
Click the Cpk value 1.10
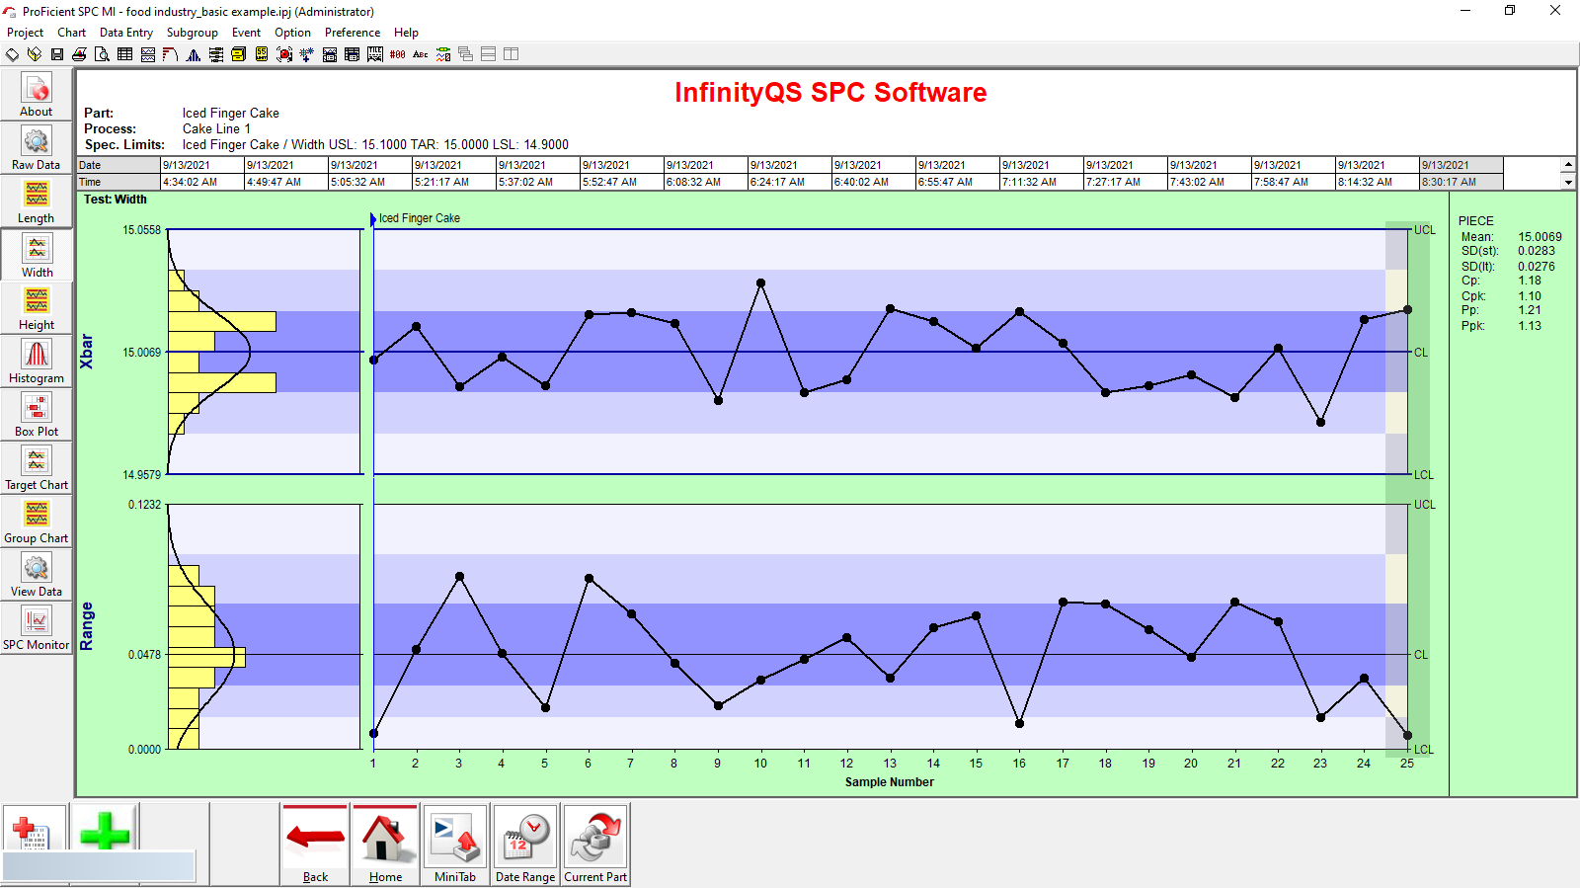[x=1530, y=296]
